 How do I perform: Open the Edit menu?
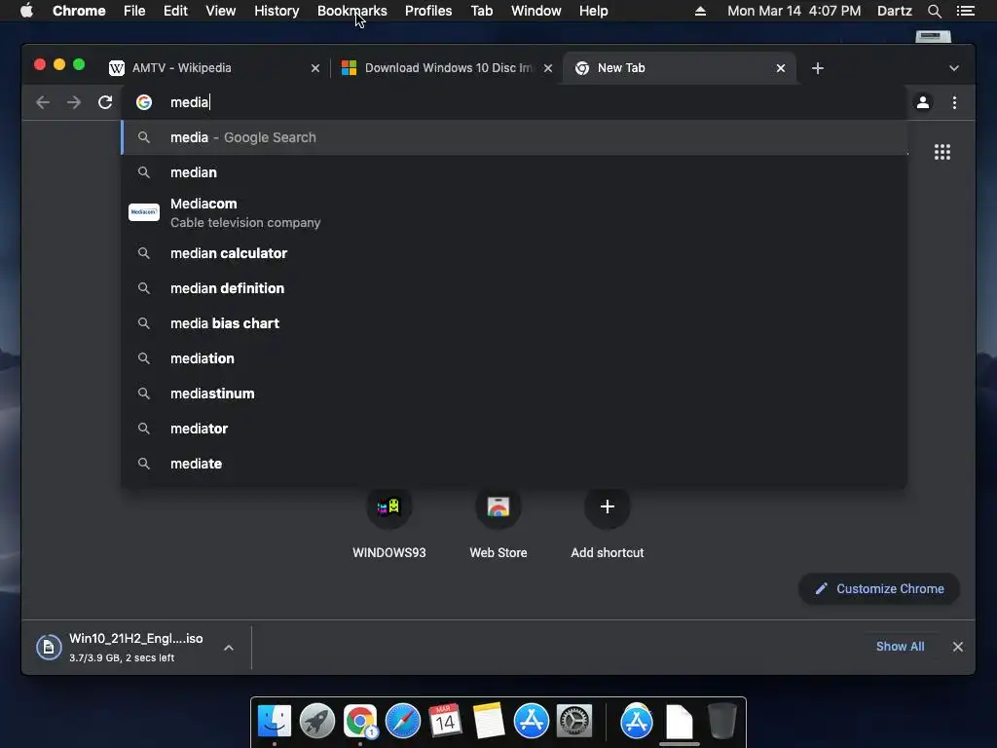click(175, 11)
